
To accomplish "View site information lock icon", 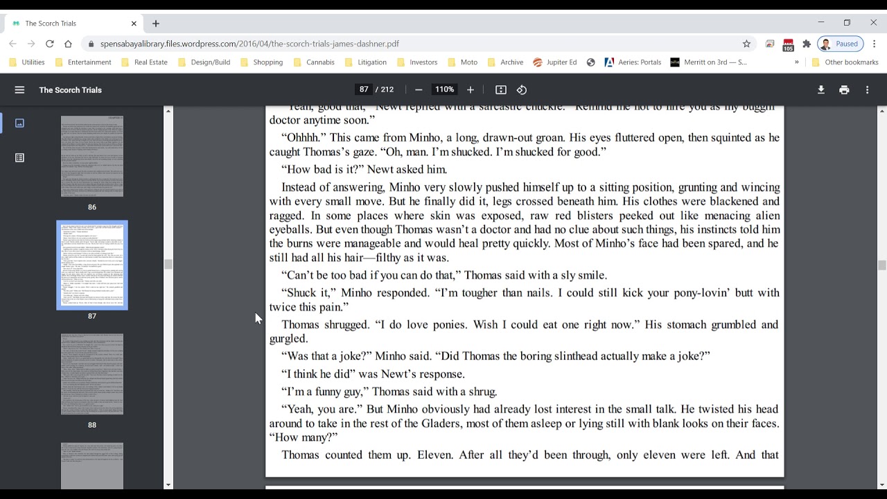I will tap(91, 44).
